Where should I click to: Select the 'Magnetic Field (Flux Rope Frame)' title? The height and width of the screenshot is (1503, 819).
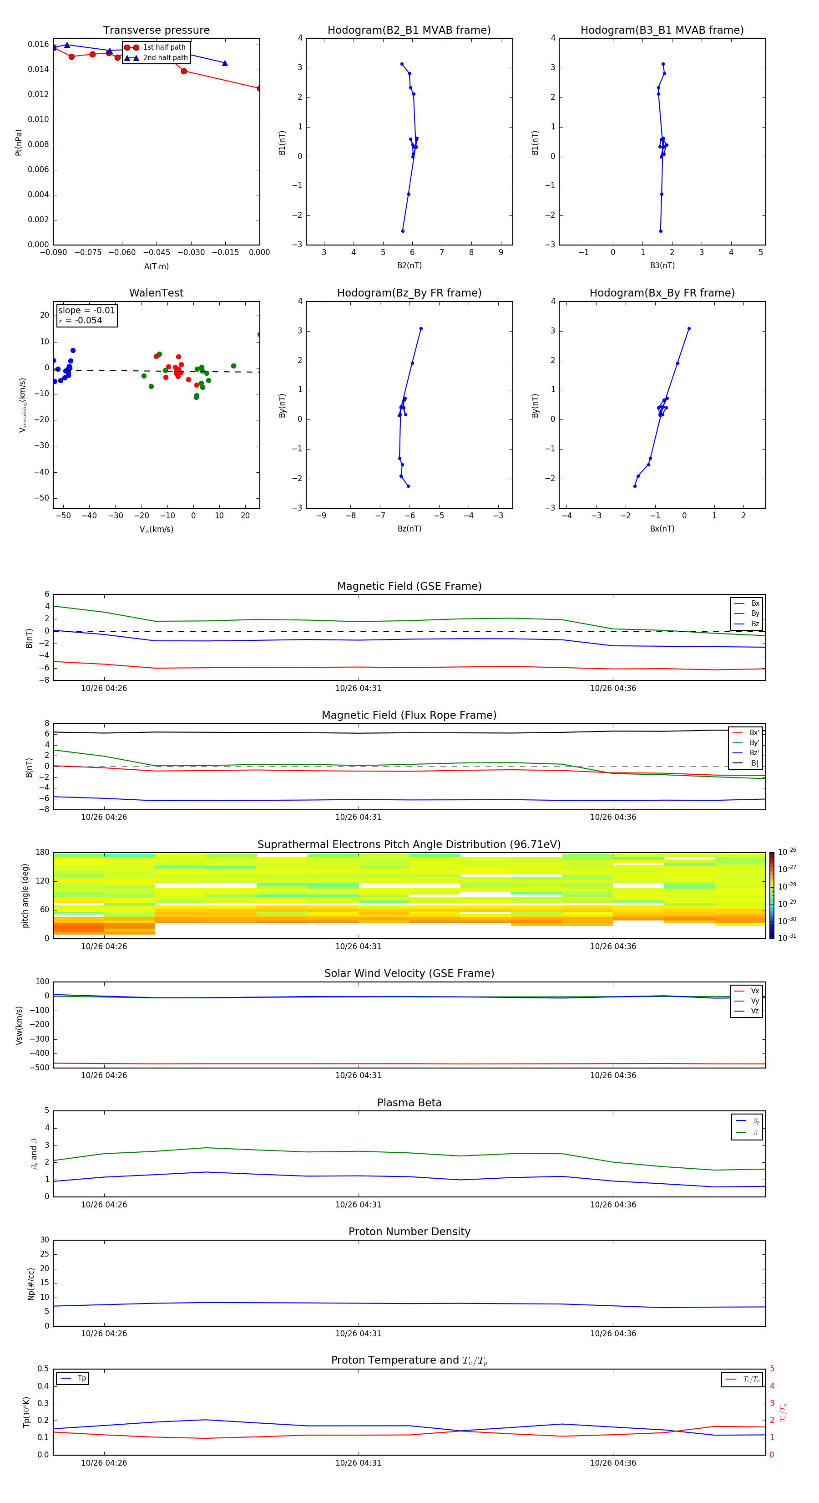point(409,715)
